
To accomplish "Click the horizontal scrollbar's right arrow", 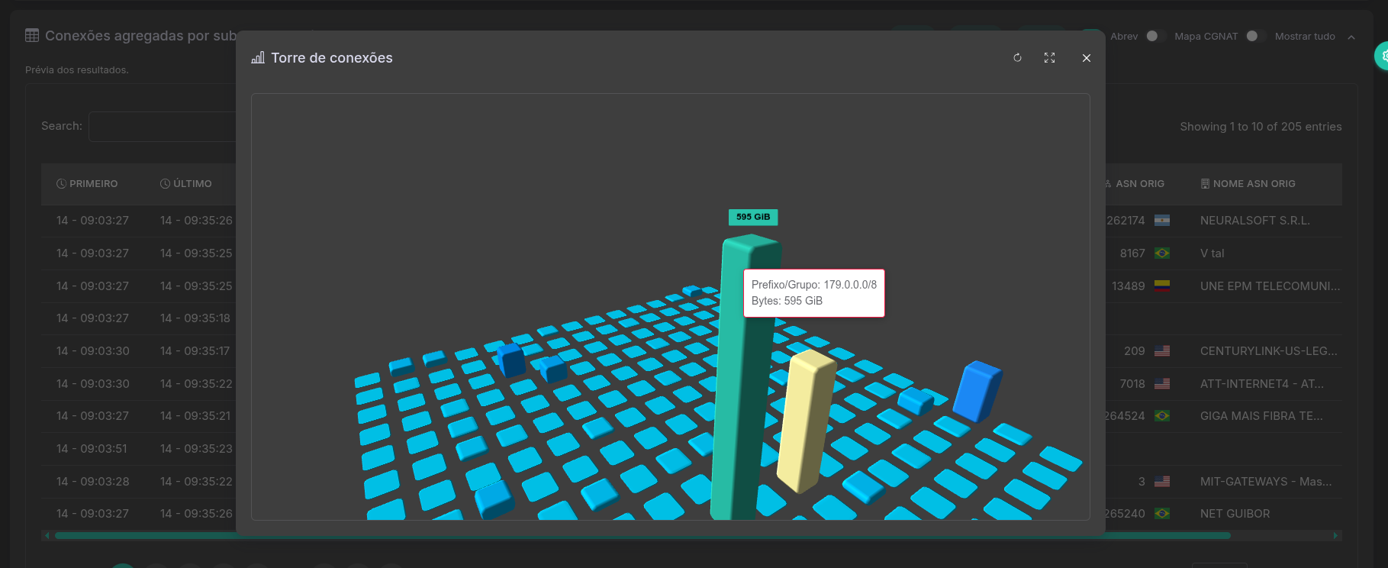I will [x=1335, y=536].
